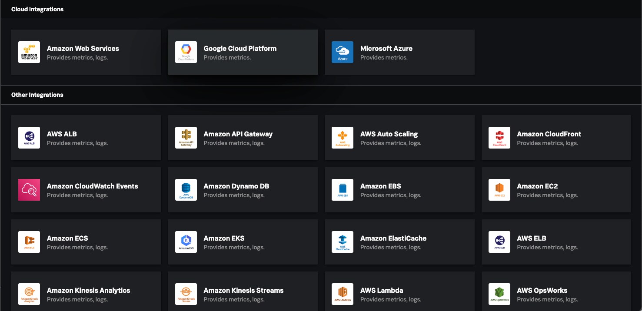Viewport: 642px width, 311px height.
Task: Click the Google Cloud Platform logo icon
Action: (186, 52)
